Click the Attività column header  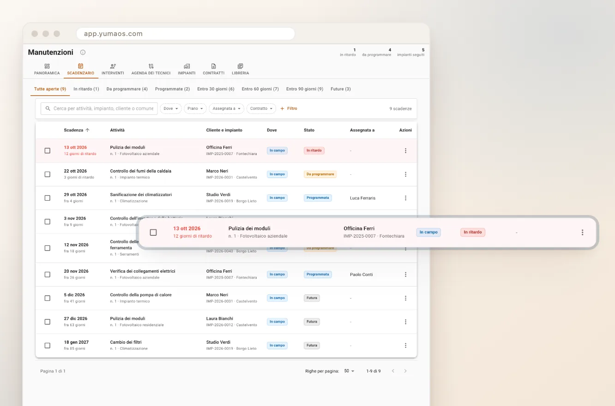tap(117, 130)
